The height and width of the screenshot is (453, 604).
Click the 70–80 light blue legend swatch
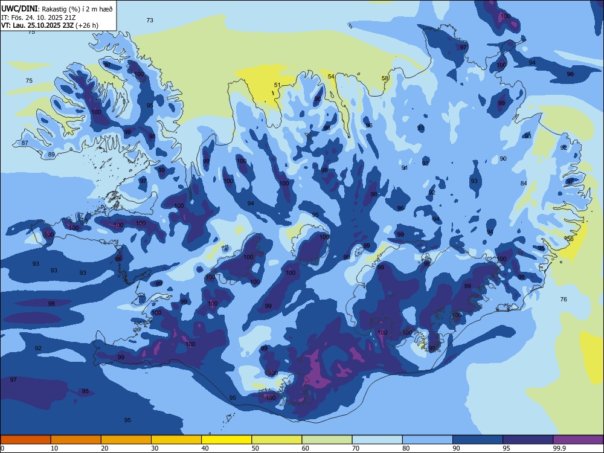click(377, 440)
